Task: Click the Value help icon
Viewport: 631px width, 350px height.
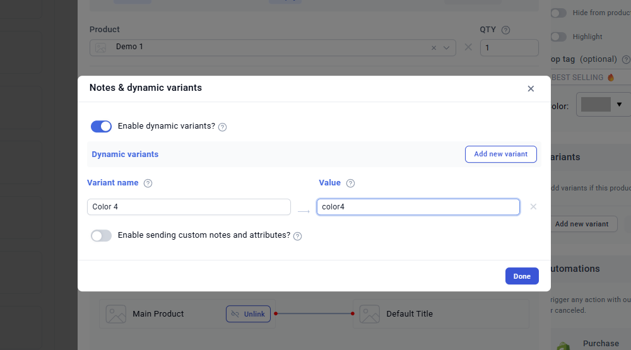Action: pos(350,184)
